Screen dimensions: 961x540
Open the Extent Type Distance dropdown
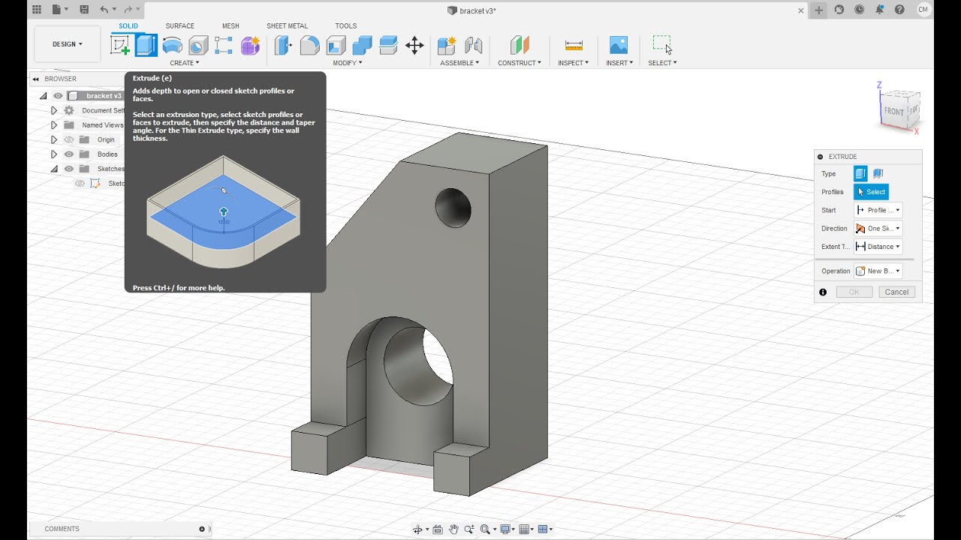pyautogui.click(x=878, y=247)
